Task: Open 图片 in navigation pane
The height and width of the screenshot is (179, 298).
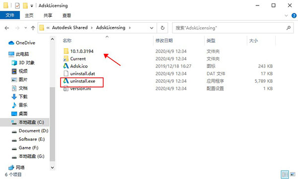Action: pyautogui.click(x=23, y=80)
